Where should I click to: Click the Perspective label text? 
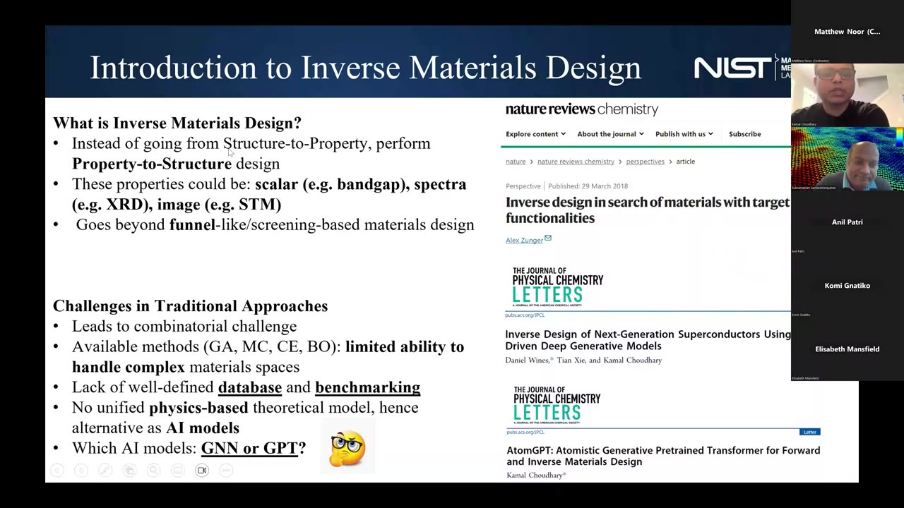coord(523,186)
